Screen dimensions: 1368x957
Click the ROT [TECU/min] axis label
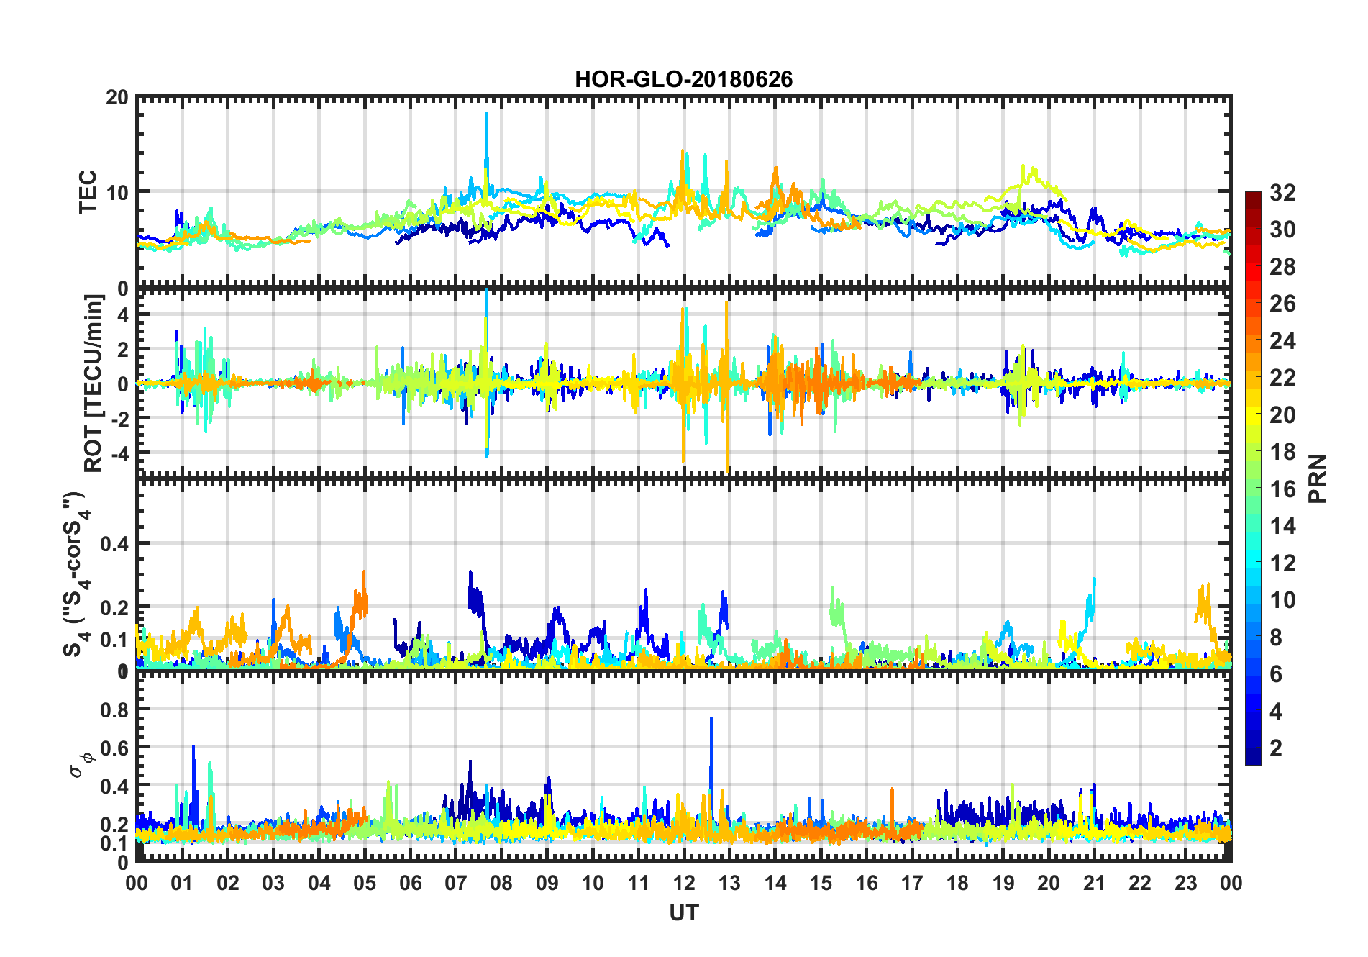point(94,383)
